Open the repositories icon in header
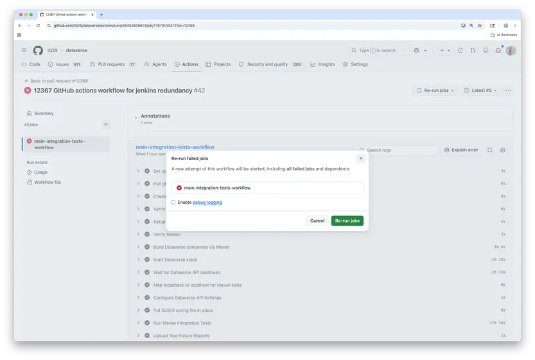 pyautogui.click(x=486, y=51)
